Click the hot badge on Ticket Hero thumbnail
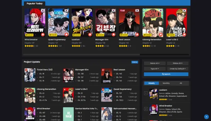The width and height of the screenshot is (211, 121). coord(26,70)
